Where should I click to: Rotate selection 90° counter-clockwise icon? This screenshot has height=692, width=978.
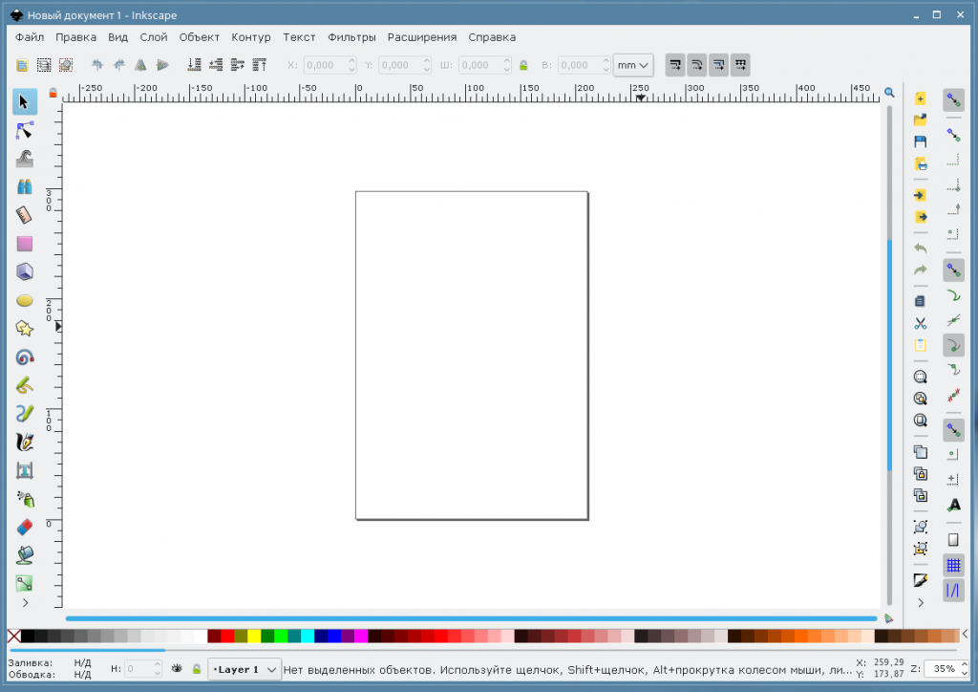[97, 65]
